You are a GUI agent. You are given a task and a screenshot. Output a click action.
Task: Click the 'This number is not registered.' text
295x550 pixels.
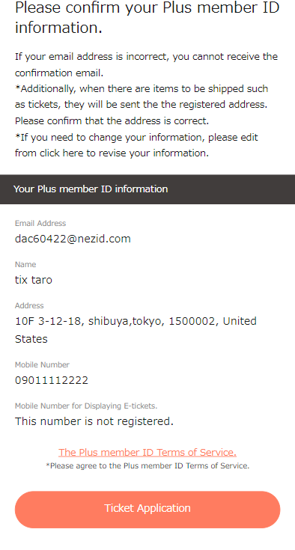(94, 421)
